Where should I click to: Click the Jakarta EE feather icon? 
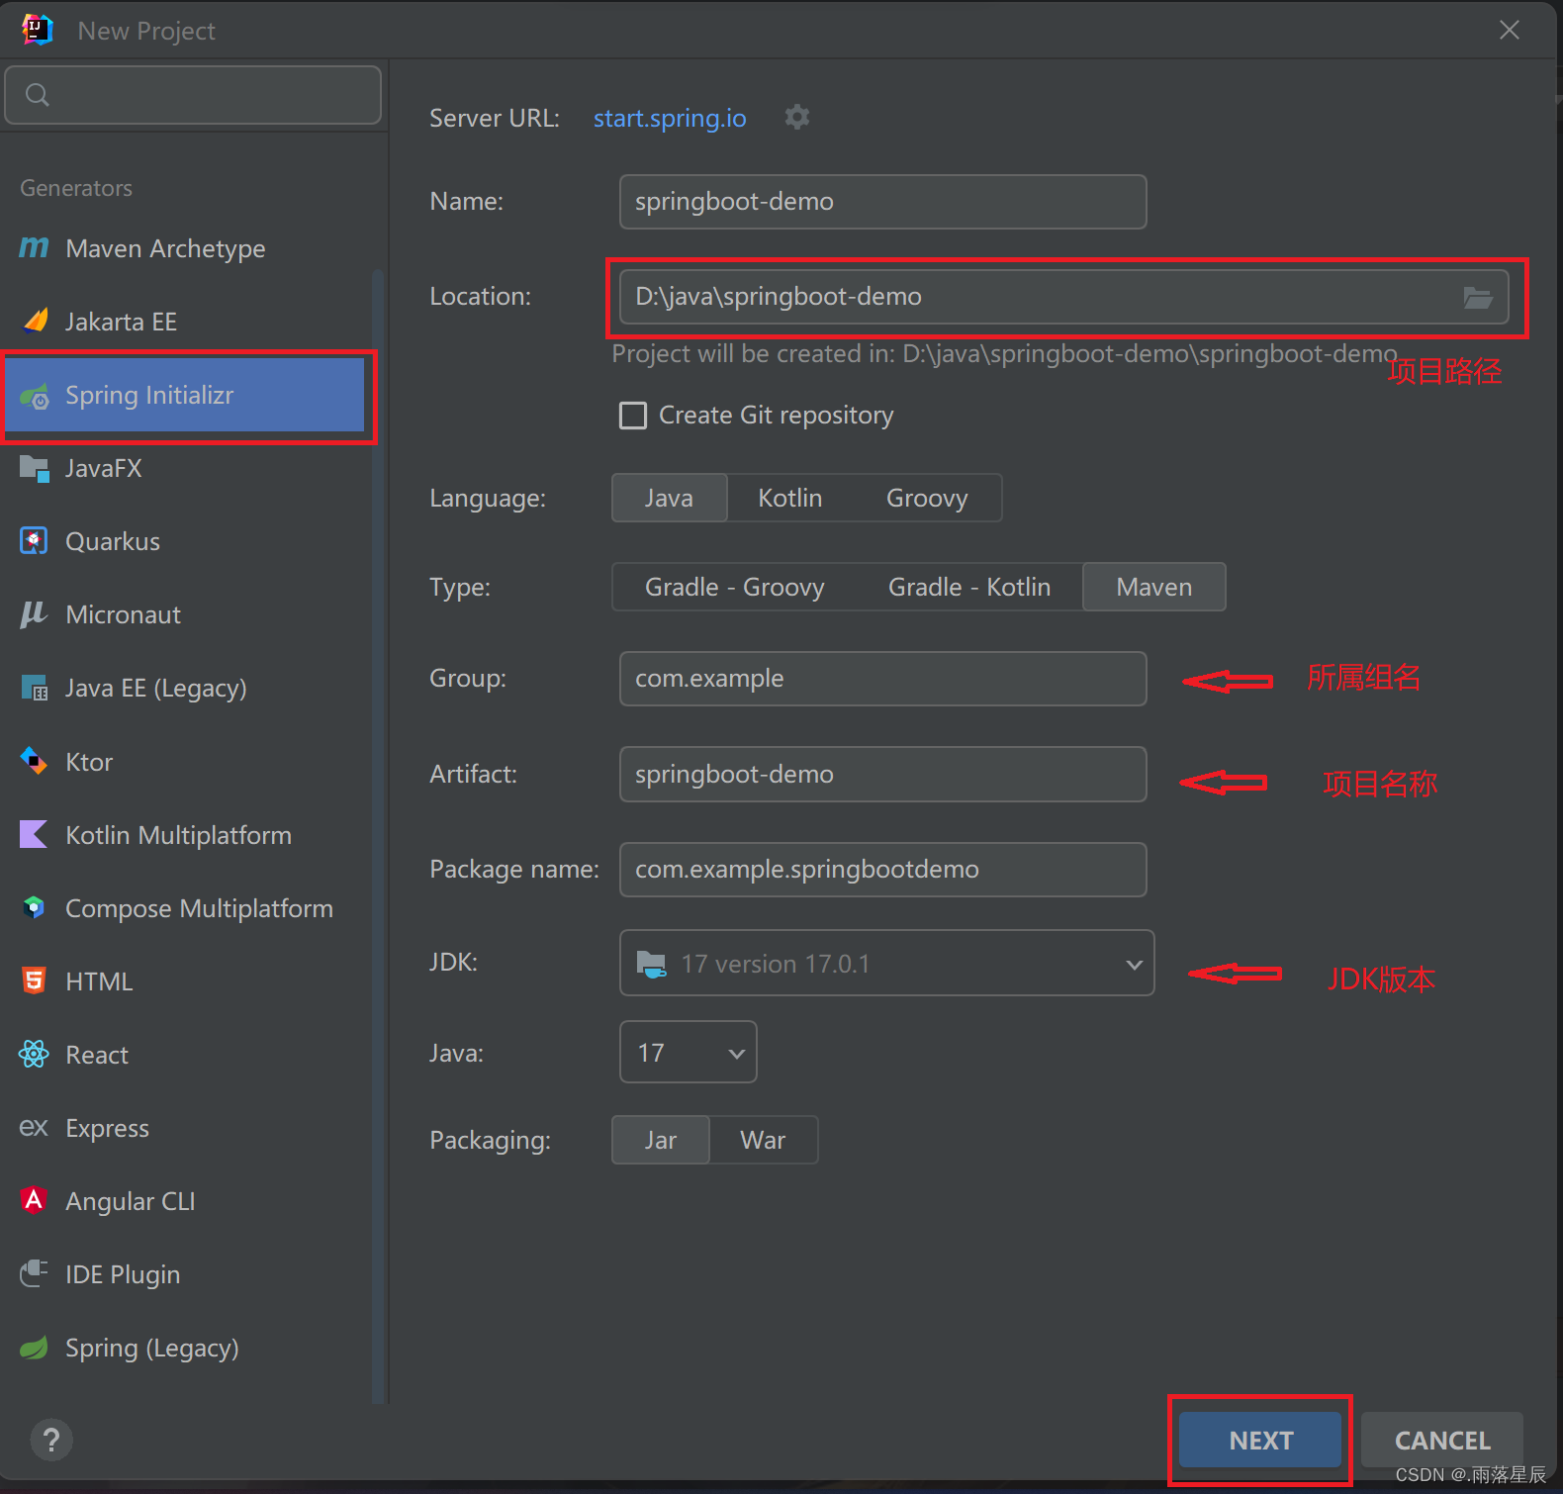pos(35,321)
